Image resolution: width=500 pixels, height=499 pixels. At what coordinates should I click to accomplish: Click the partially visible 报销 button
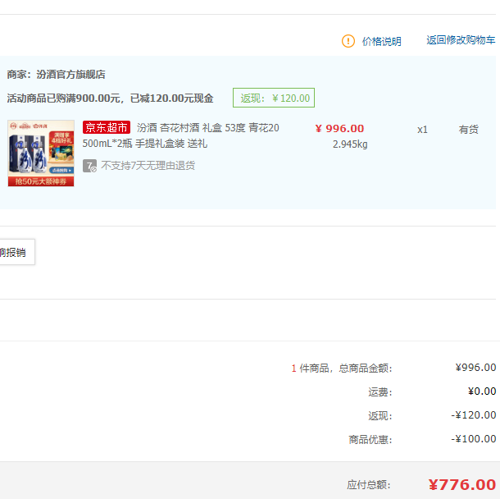17,252
